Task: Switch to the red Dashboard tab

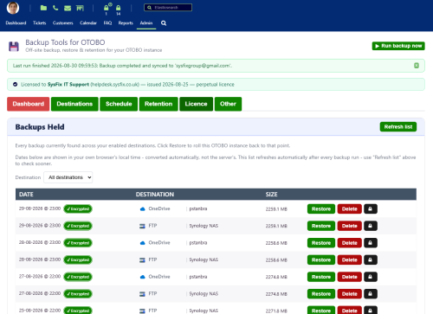Action: (x=29, y=104)
